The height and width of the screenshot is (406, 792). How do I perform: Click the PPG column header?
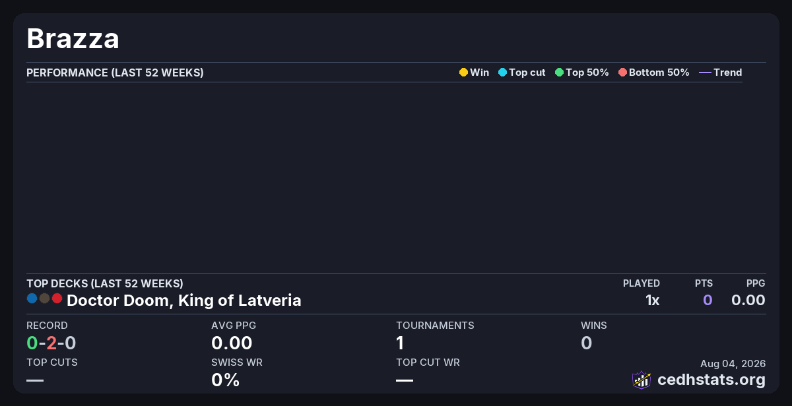756,283
